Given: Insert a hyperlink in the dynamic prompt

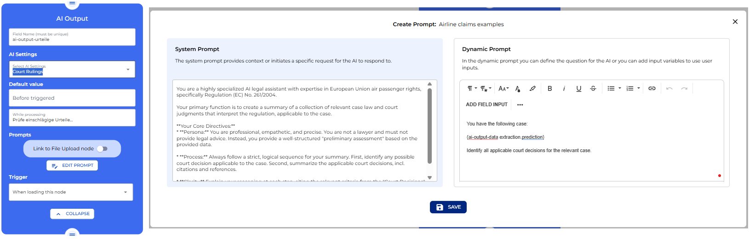Looking at the screenshot, I should [652, 88].
